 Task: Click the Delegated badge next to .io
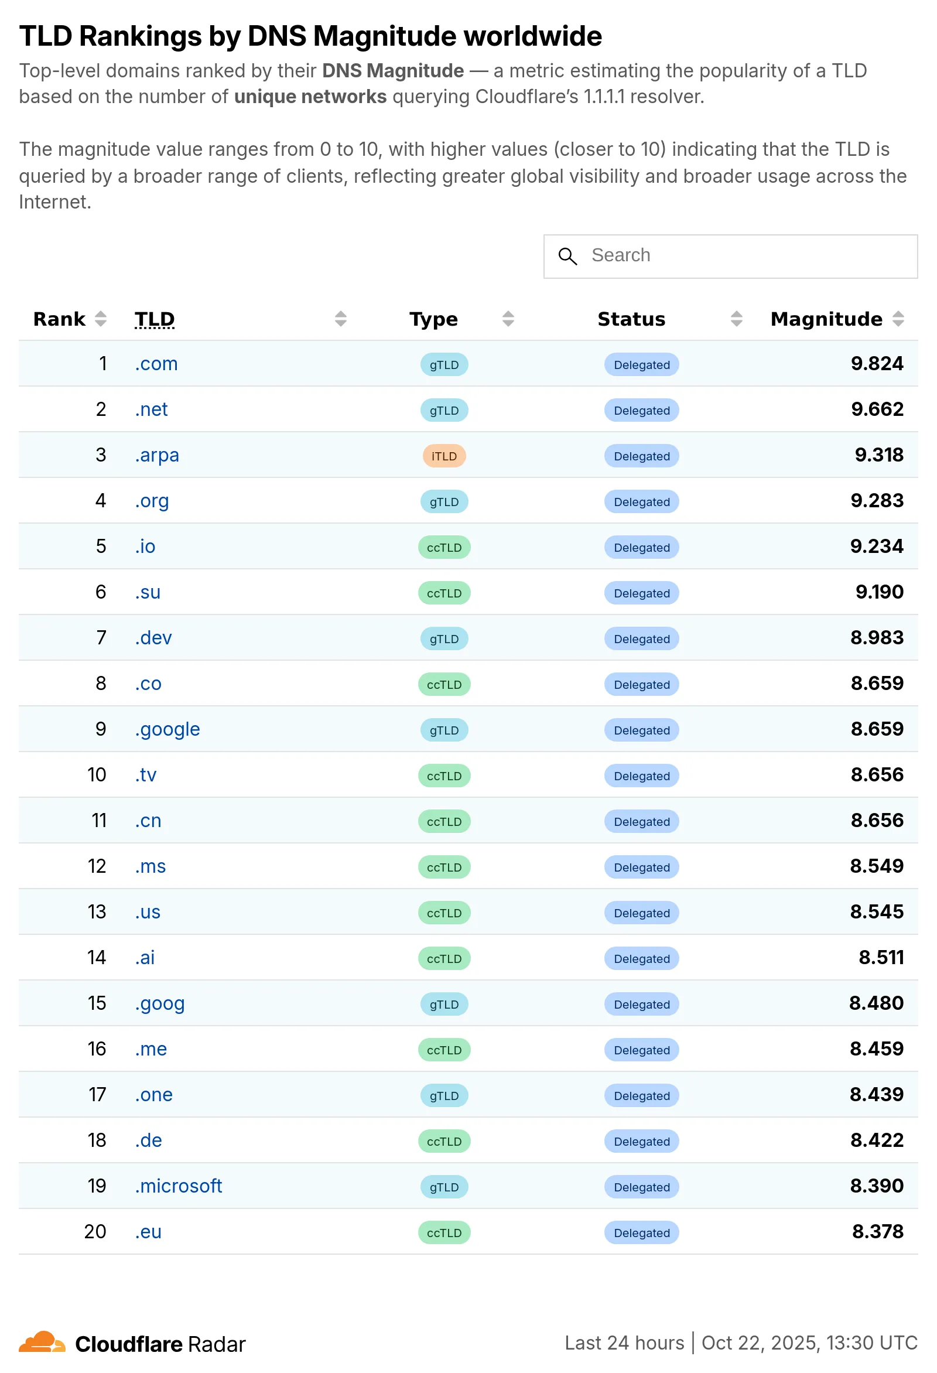[x=641, y=547]
